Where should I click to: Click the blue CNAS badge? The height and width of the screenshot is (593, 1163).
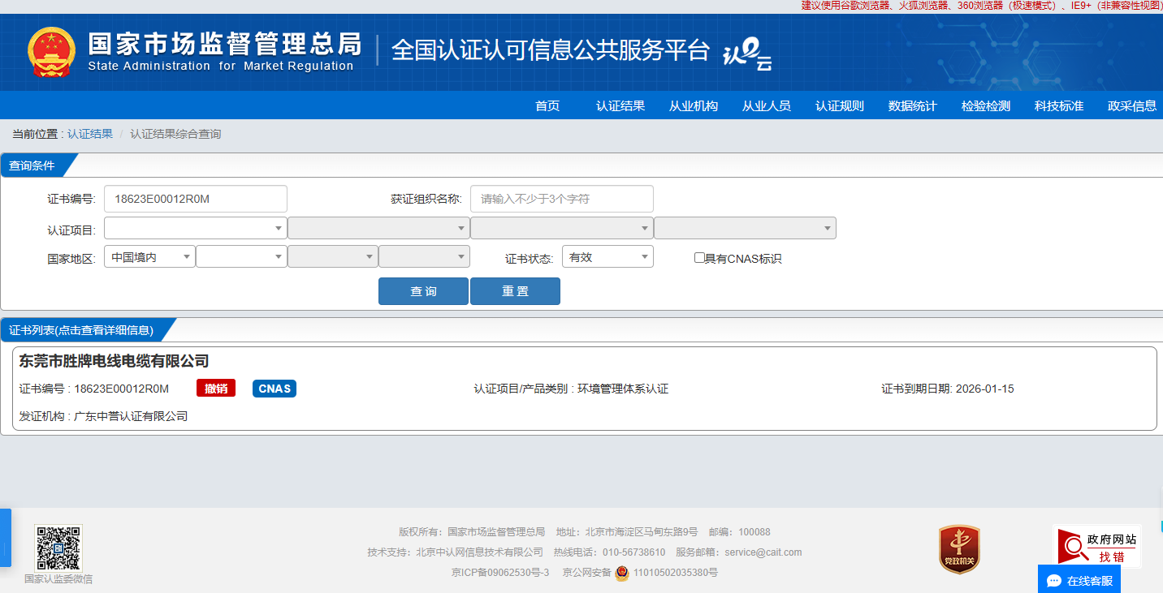[x=275, y=389]
